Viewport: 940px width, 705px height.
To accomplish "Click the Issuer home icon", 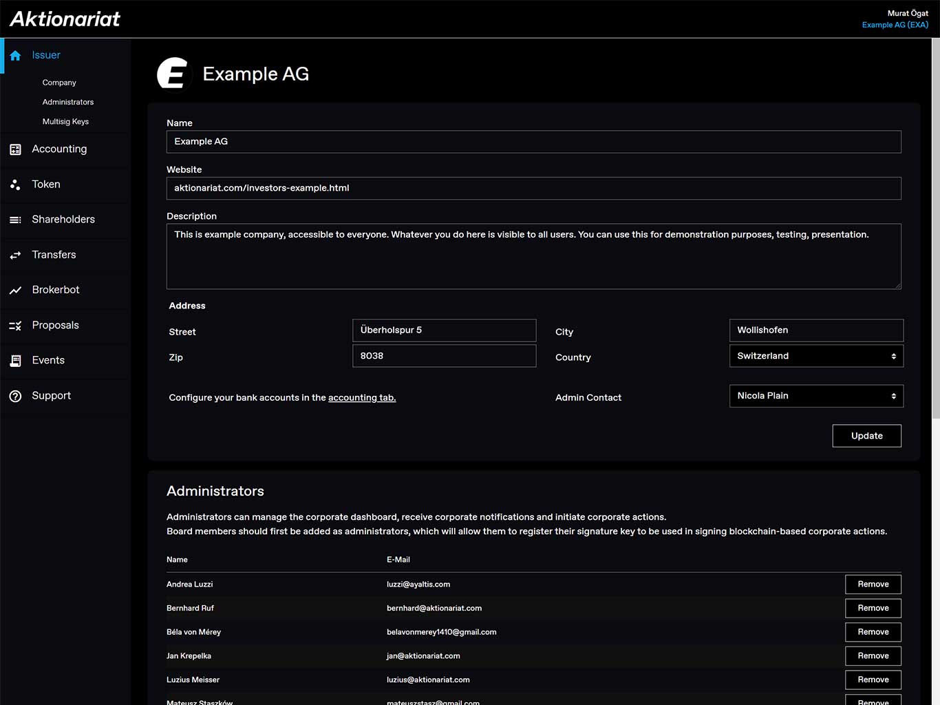I will coord(15,56).
